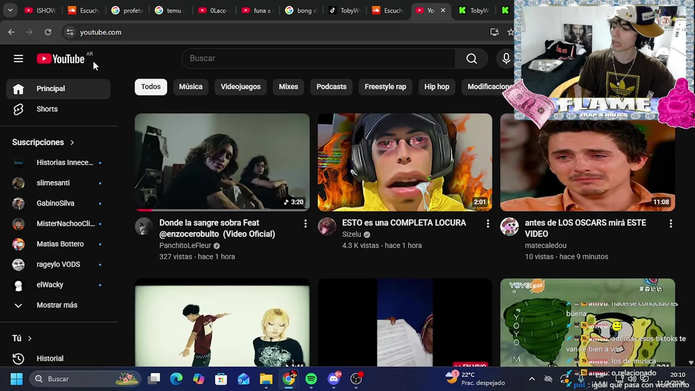Viewport: 695px width, 391px height.
Task: Show hidden system tray icons
Action: coord(532,379)
